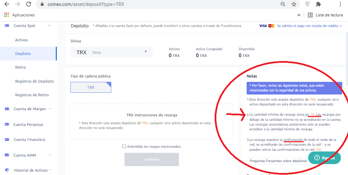Click the Historial de Activos pie icon
Image resolution: width=348 pixels, height=175 pixels.
pos(7,170)
